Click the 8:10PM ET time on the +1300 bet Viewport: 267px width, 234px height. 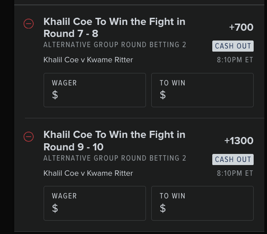[235, 173]
